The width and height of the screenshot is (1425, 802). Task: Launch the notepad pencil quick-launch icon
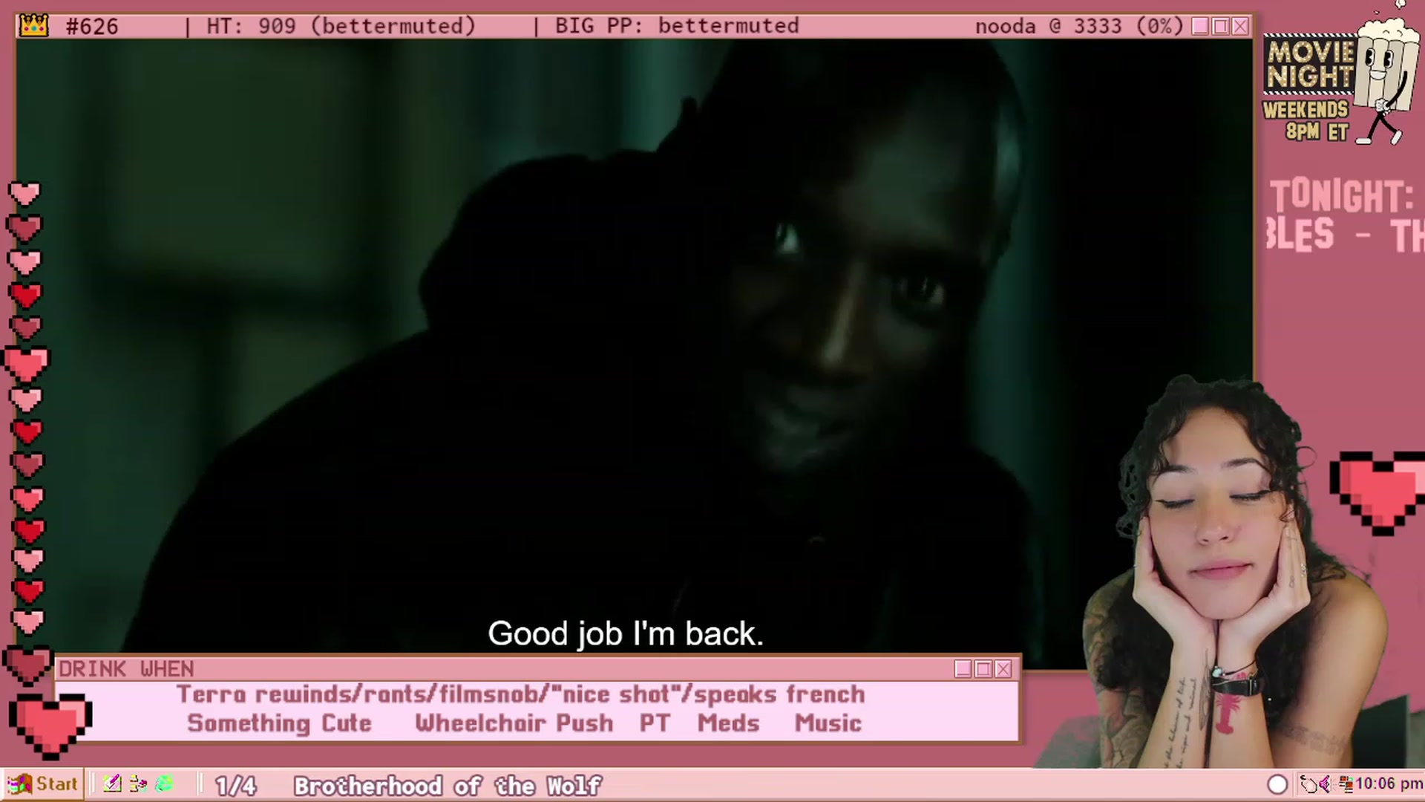(112, 784)
